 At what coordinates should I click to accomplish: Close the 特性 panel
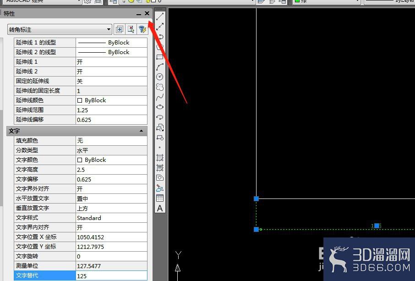pyautogui.click(x=147, y=13)
